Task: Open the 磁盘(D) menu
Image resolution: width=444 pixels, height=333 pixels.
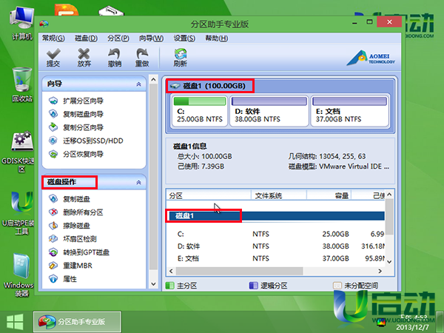Action: (x=86, y=38)
